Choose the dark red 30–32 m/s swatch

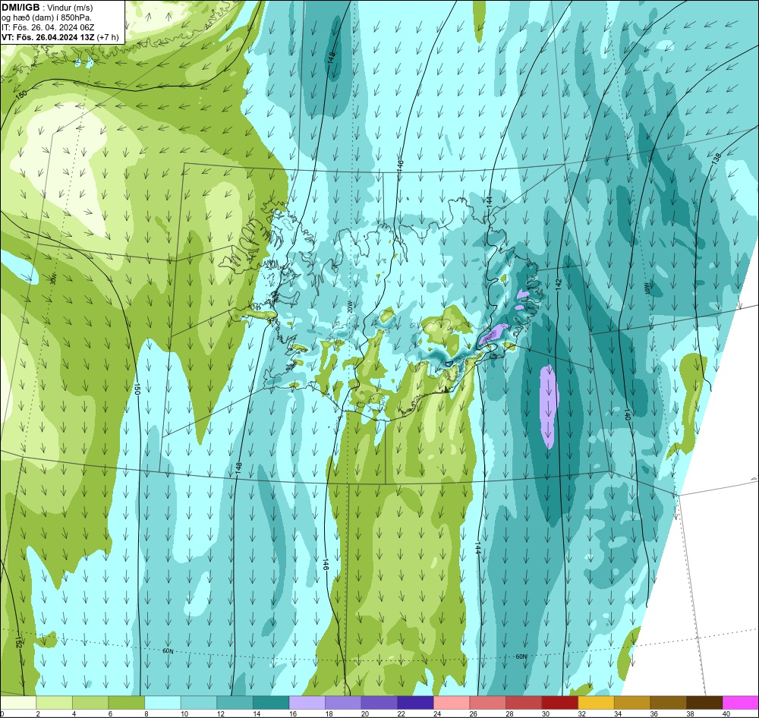click(x=559, y=703)
